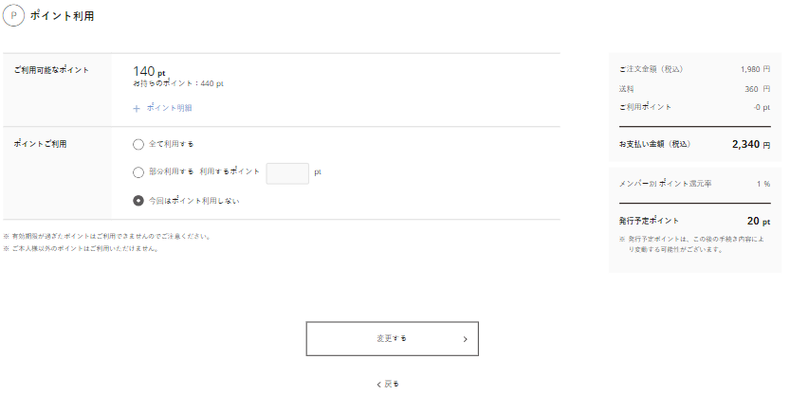Click the plus icon beside ポイント明細
Image resolution: width=790 pixels, height=395 pixels.
pyautogui.click(x=137, y=109)
